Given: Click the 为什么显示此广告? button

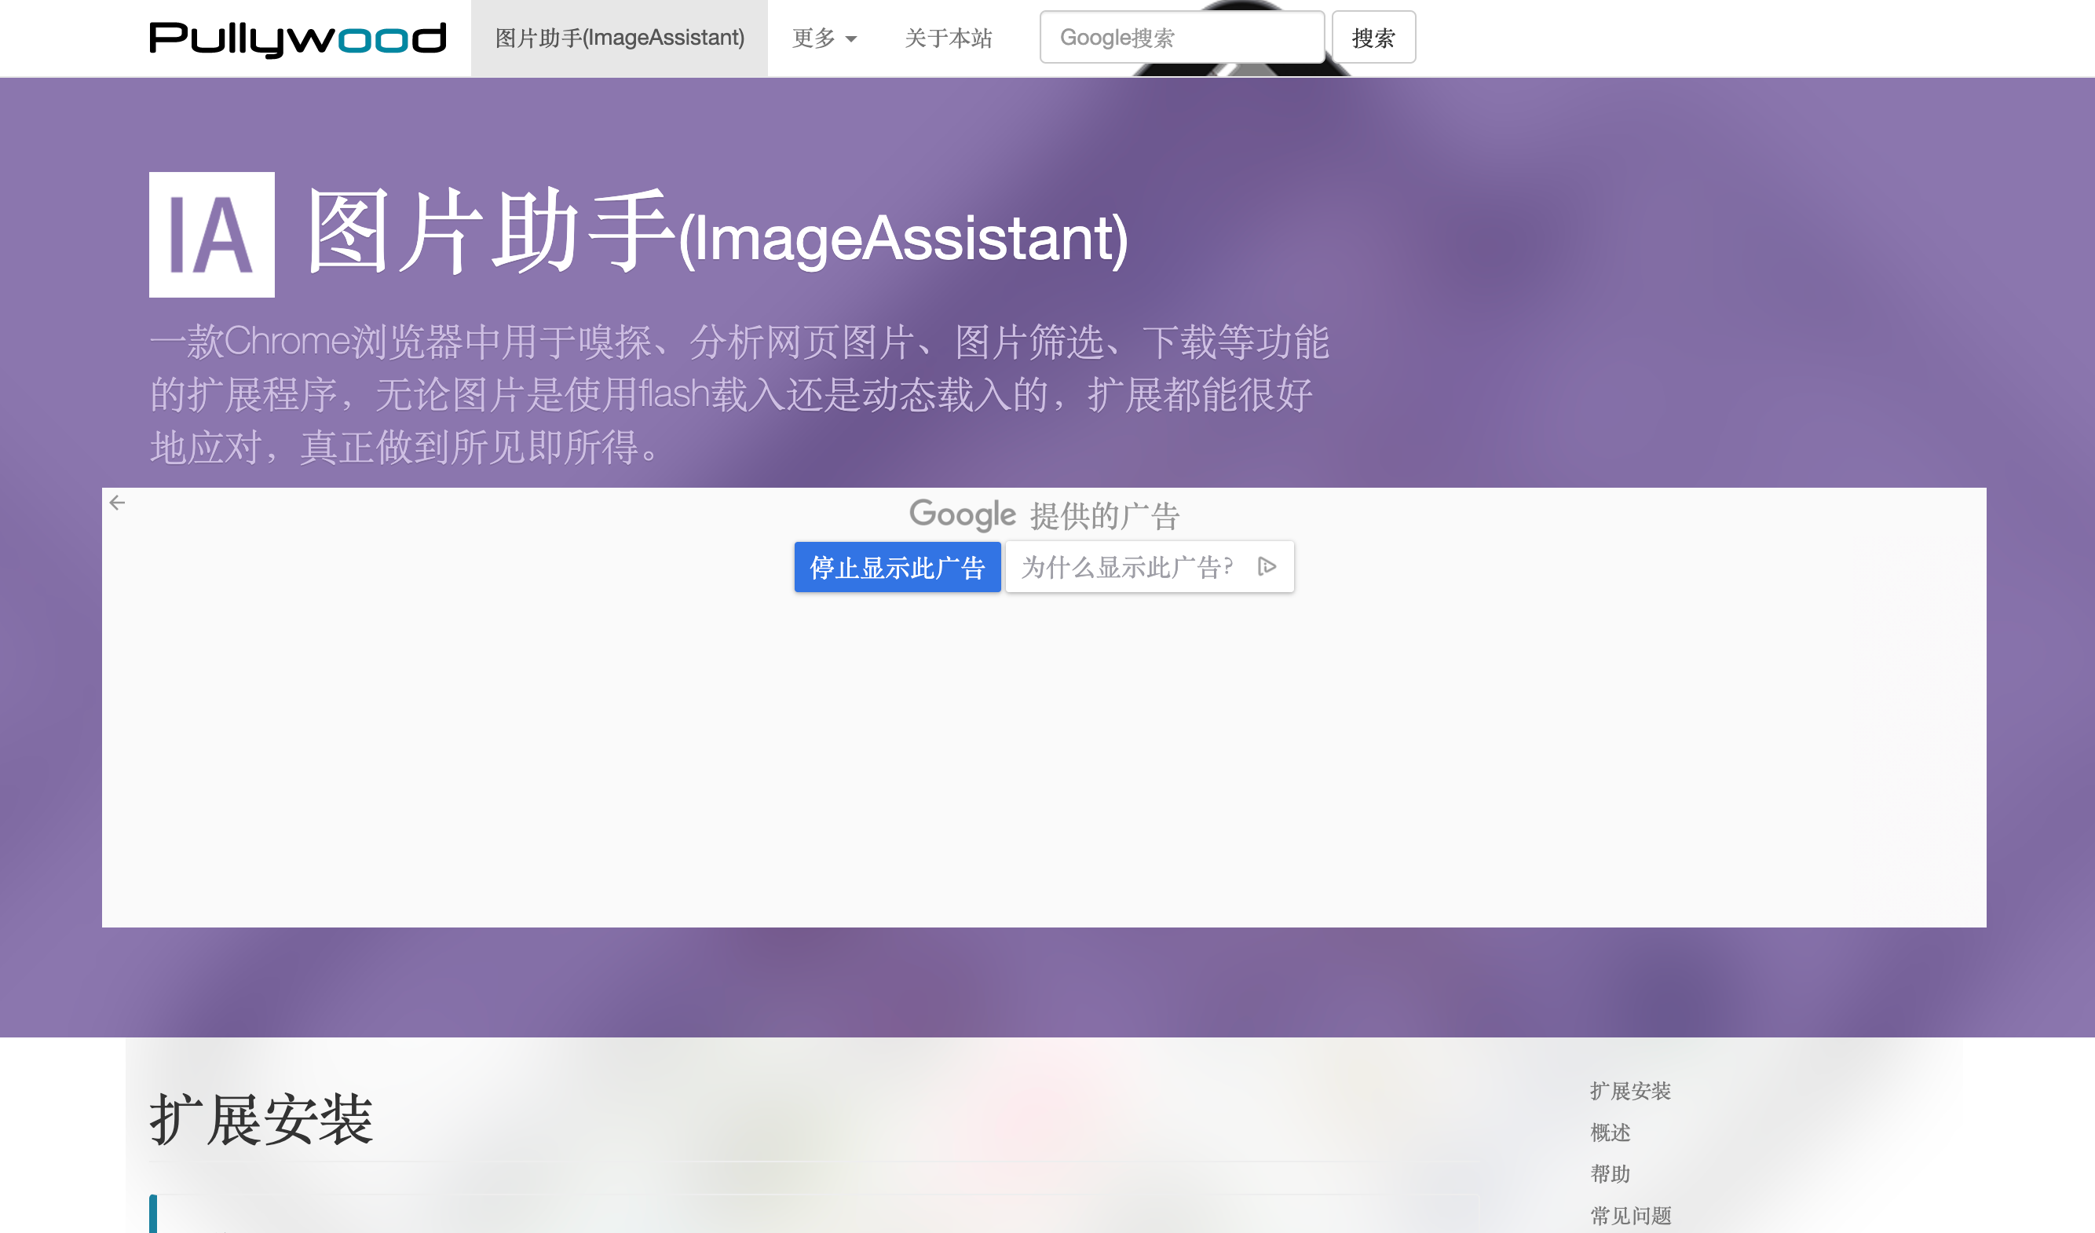Looking at the screenshot, I should 1127,567.
